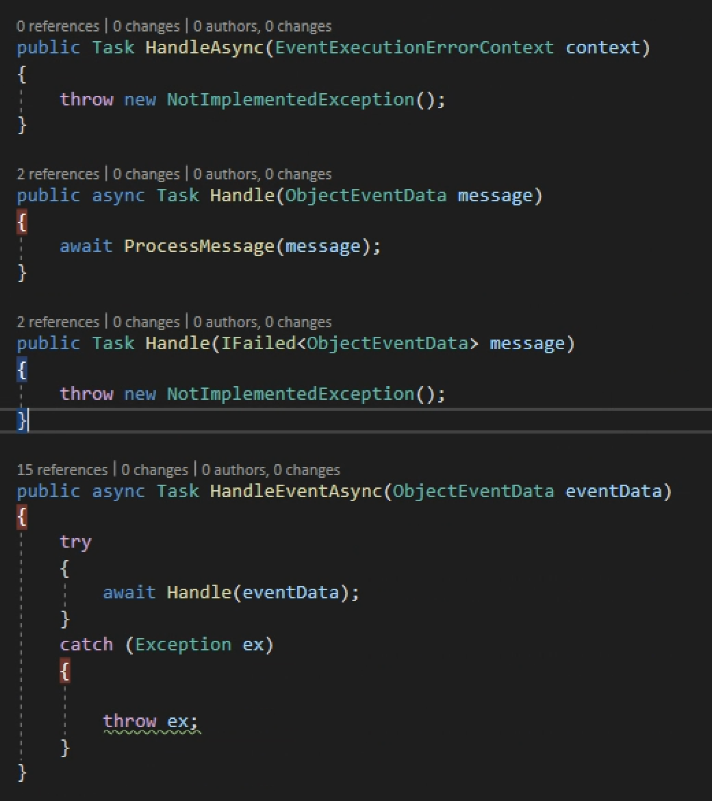Image resolution: width=712 pixels, height=801 pixels.
Task: Click 2 references above the IFailed Handle method
Action: point(58,321)
